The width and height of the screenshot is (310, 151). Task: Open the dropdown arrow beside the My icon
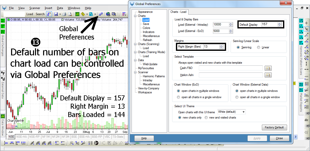[x=95, y=14]
